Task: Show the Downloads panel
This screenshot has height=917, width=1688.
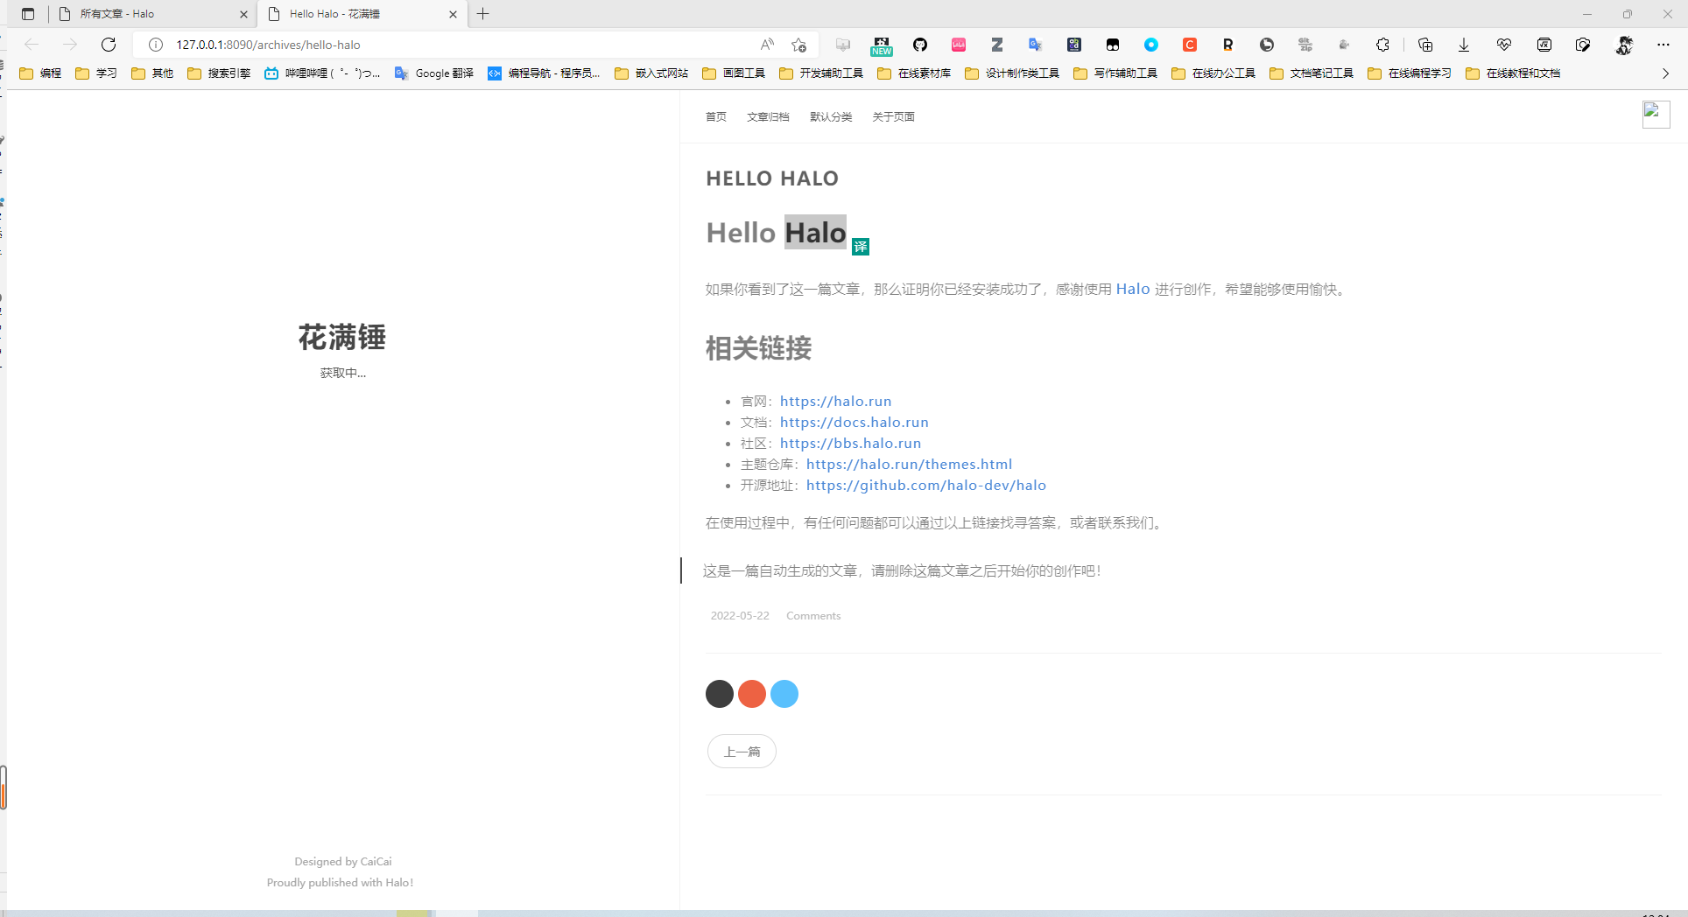Action: (x=1464, y=45)
